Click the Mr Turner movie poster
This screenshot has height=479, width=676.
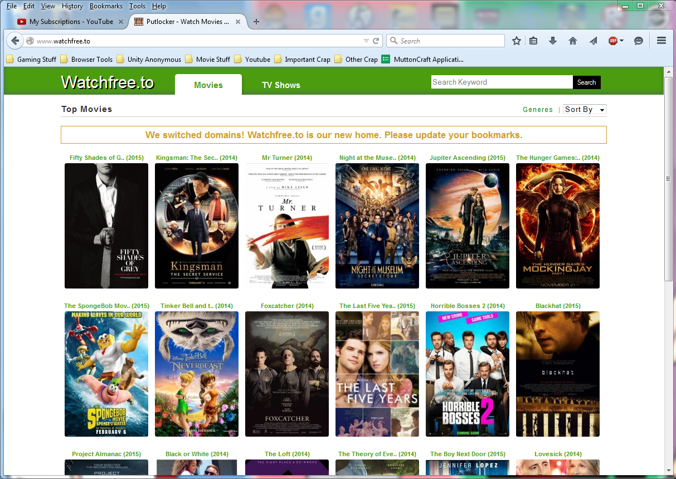(x=287, y=226)
